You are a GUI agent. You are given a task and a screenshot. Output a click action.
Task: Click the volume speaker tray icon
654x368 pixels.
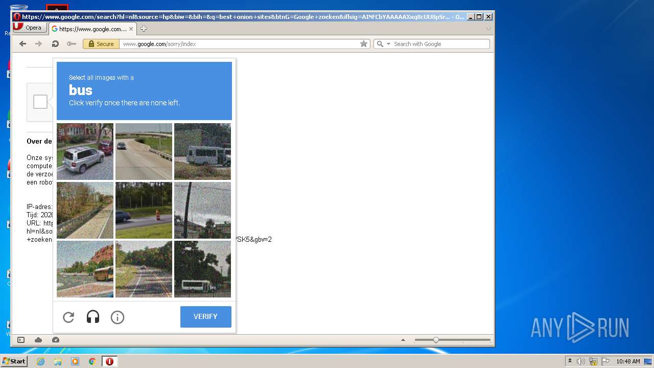(x=581, y=361)
